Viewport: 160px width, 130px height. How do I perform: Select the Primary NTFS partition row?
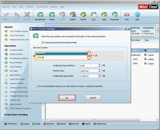click(x=145, y=51)
